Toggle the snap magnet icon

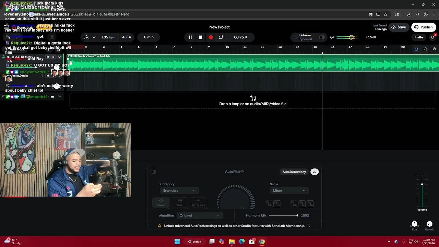point(416,49)
